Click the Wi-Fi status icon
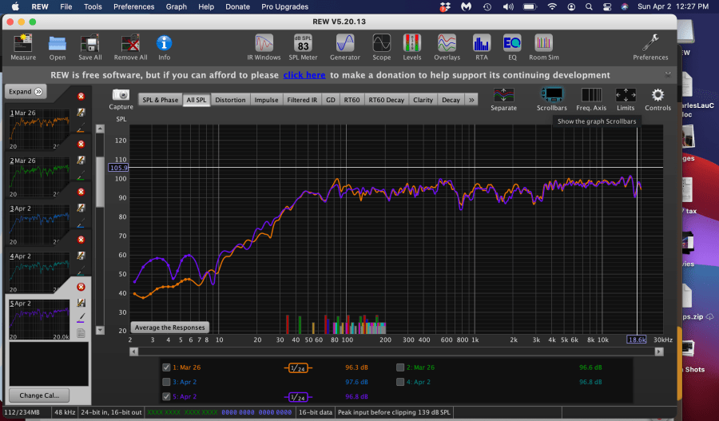The width and height of the screenshot is (719, 421). coord(552,7)
